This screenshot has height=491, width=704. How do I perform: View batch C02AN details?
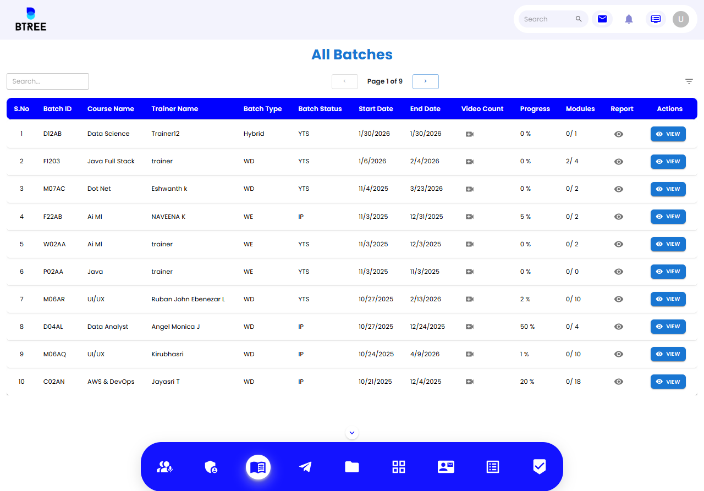(x=668, y=382)
